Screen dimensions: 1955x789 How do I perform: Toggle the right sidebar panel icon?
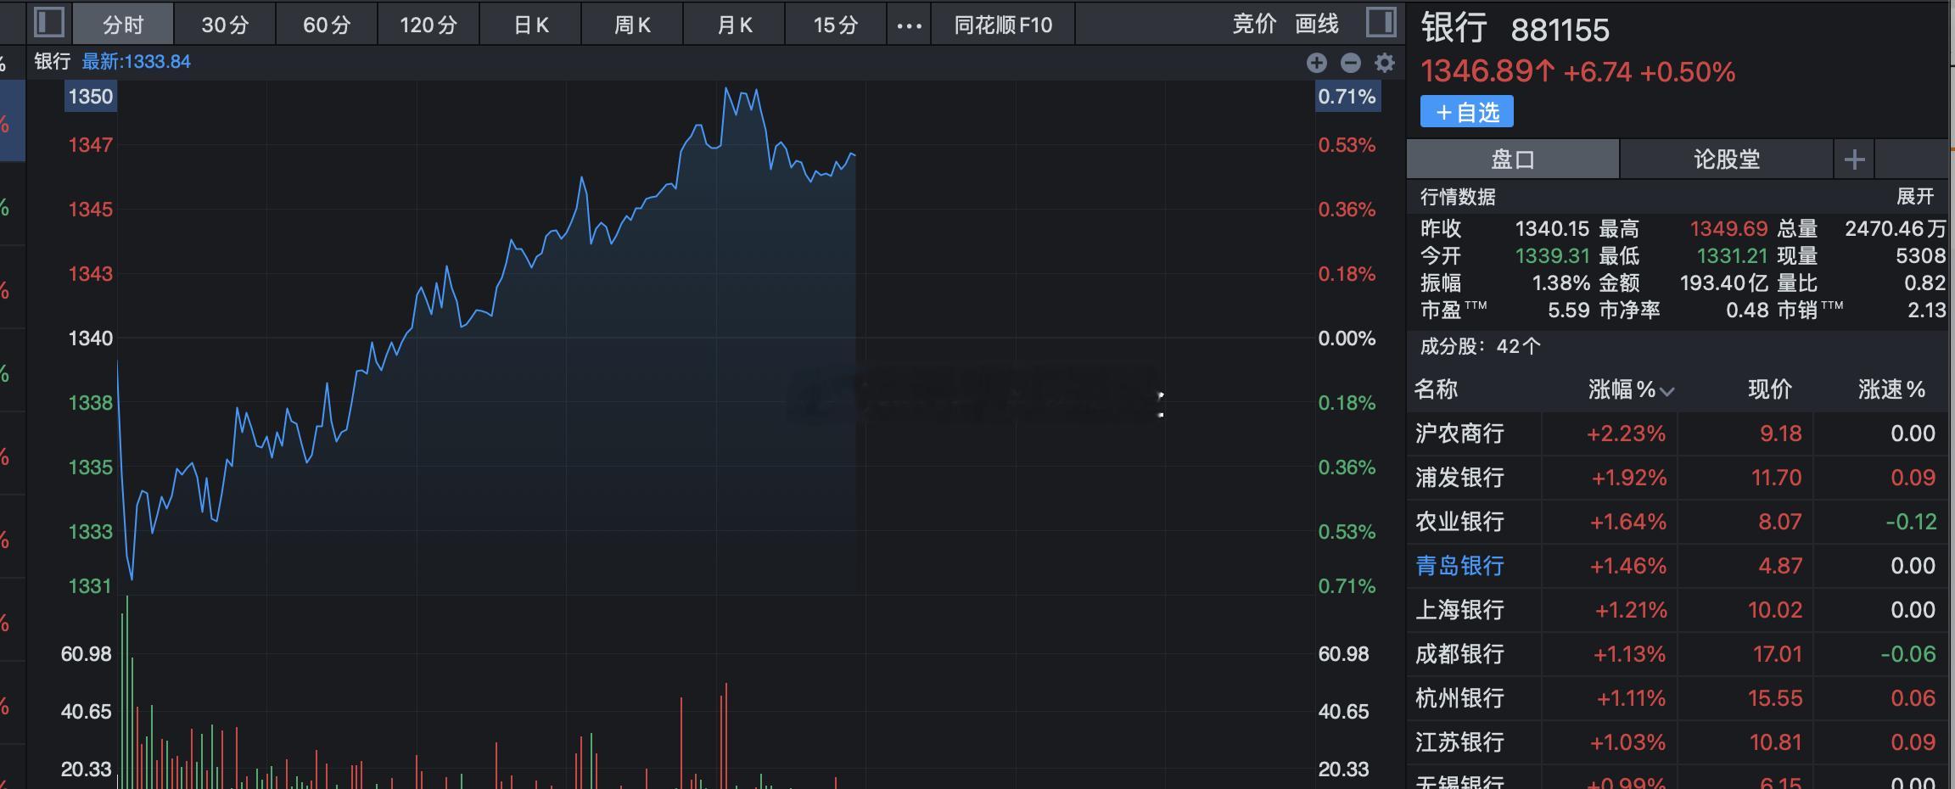(x=1381, y=23)
